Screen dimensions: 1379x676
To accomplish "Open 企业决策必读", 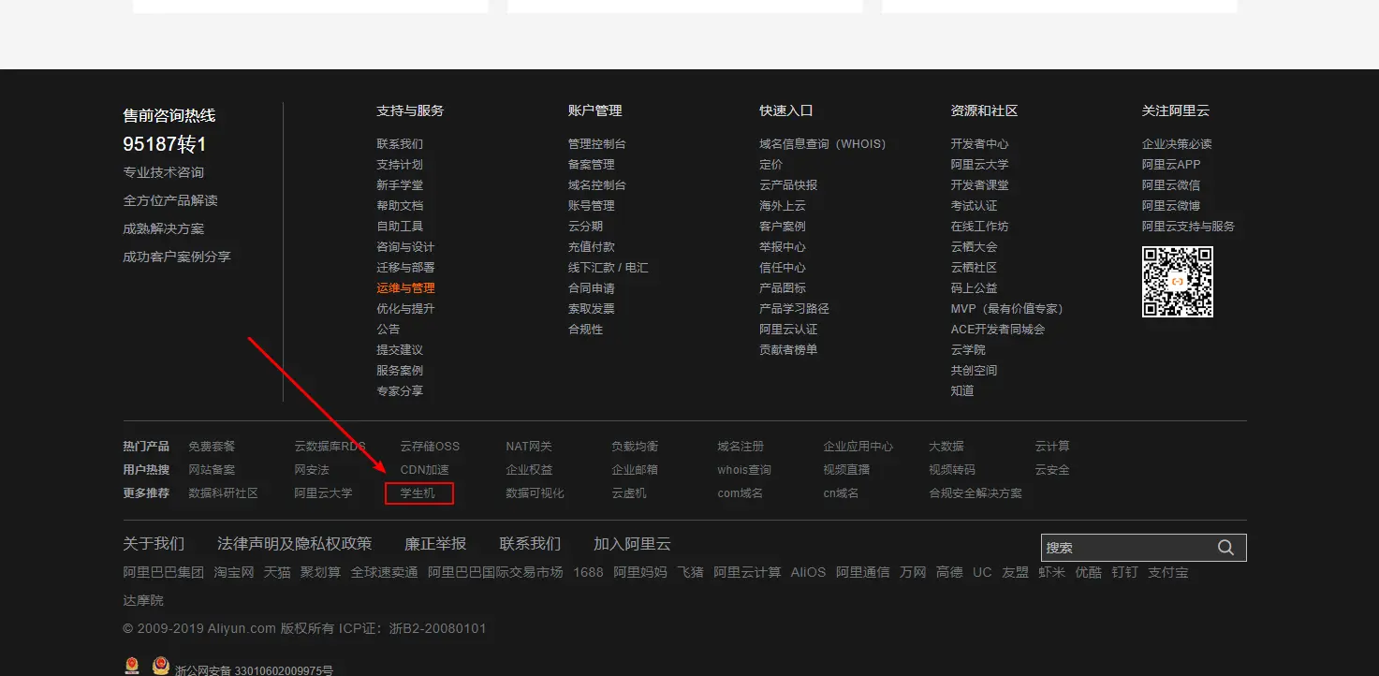I will pyautogui.click(x=1177, y=144).
